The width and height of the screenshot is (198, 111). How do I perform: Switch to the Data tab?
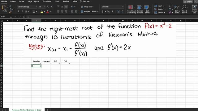click(x=57, y=1)
